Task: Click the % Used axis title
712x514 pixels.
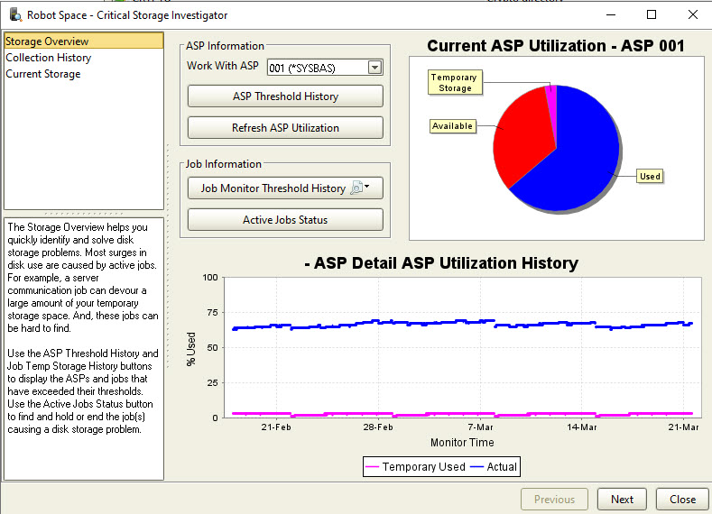Action: [x=191, y=349]
